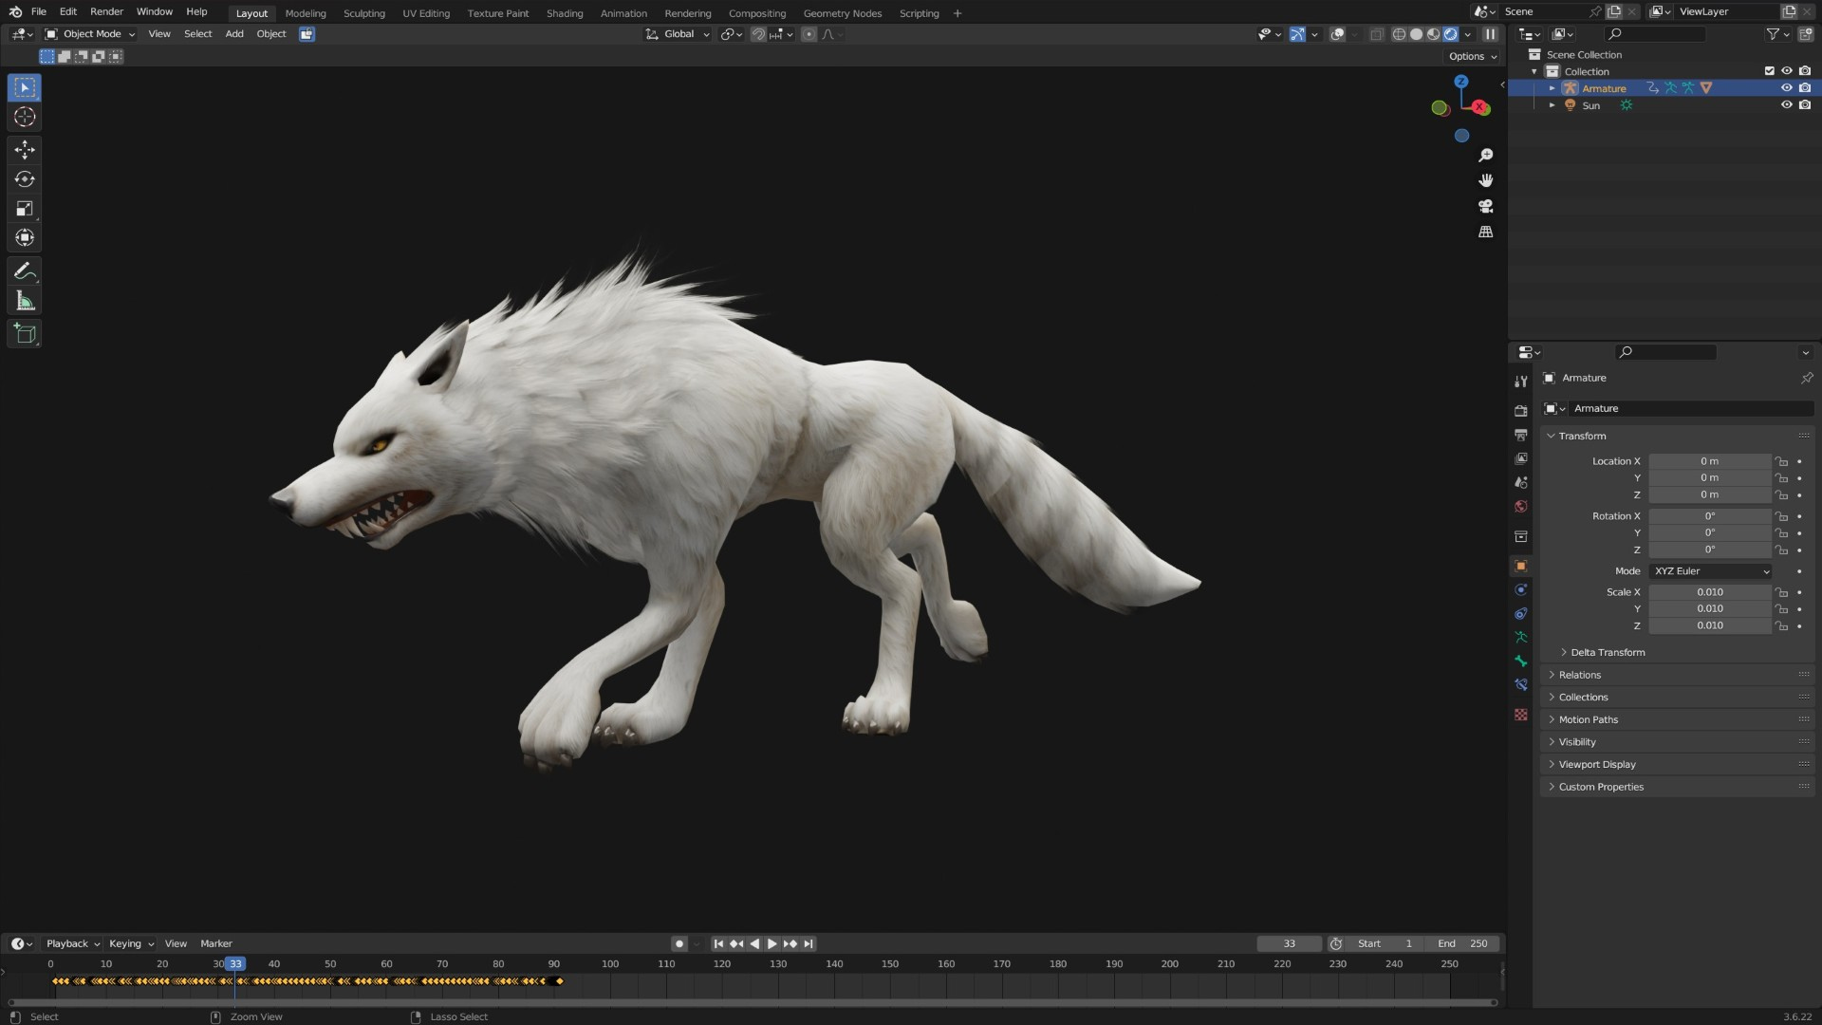Click the Pan view hand icon
Image resolution: width=1822 pixels, height=1025 pixels.
(1486, 180)
